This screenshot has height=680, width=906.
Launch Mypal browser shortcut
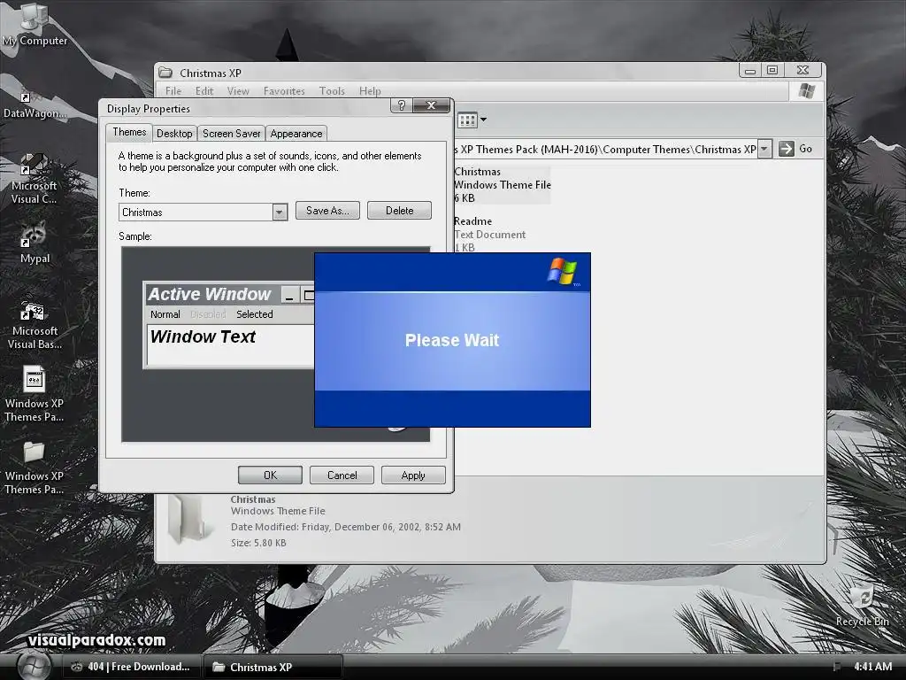(x=35, y=243)
